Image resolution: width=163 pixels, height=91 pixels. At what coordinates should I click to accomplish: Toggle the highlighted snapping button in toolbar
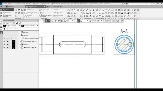(46, 21)
